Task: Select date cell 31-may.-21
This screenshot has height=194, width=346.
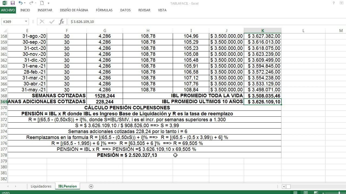Action: [x=27, y=90]
